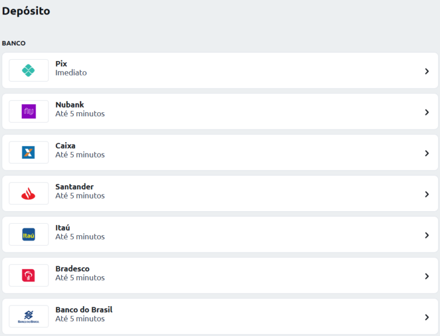Click the blue Caixa X logo
This screenshot has width=440, height=336.
[28, 152]
